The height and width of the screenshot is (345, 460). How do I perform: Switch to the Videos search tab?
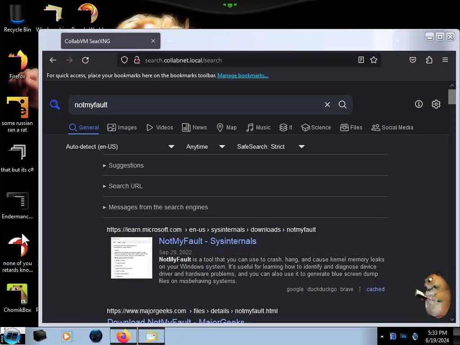coord(159,127)
